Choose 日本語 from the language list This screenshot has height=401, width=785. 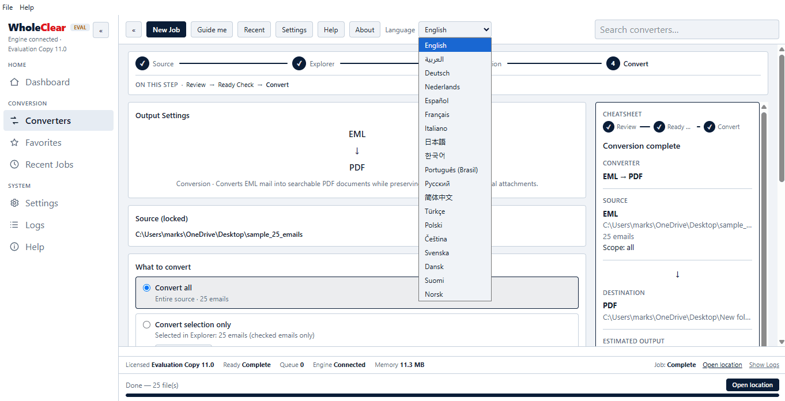pyautogui.click(x=455, y=142)
